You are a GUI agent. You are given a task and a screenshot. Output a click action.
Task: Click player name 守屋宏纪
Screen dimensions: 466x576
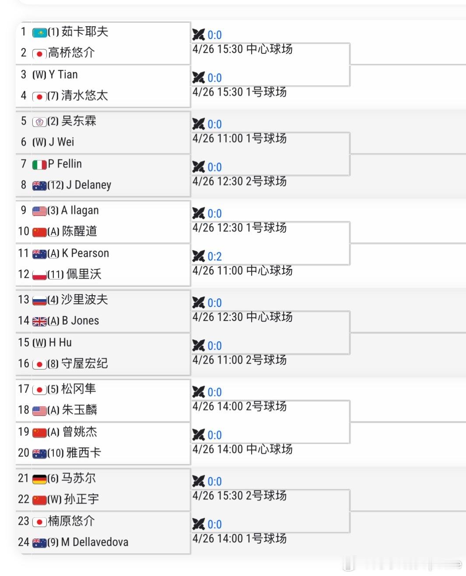point(84,364)
